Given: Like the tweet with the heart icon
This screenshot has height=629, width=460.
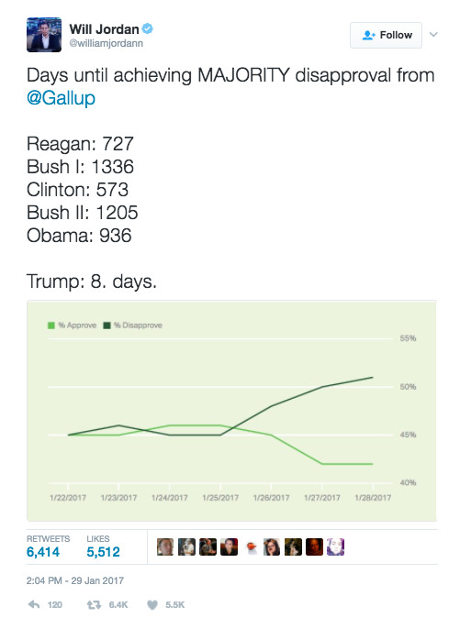Looking at the screenshot, I should (152, 604).
